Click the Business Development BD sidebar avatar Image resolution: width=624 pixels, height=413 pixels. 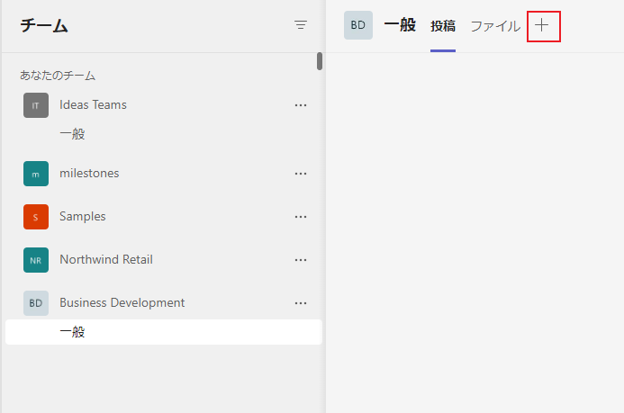click(x=36, y=303)
